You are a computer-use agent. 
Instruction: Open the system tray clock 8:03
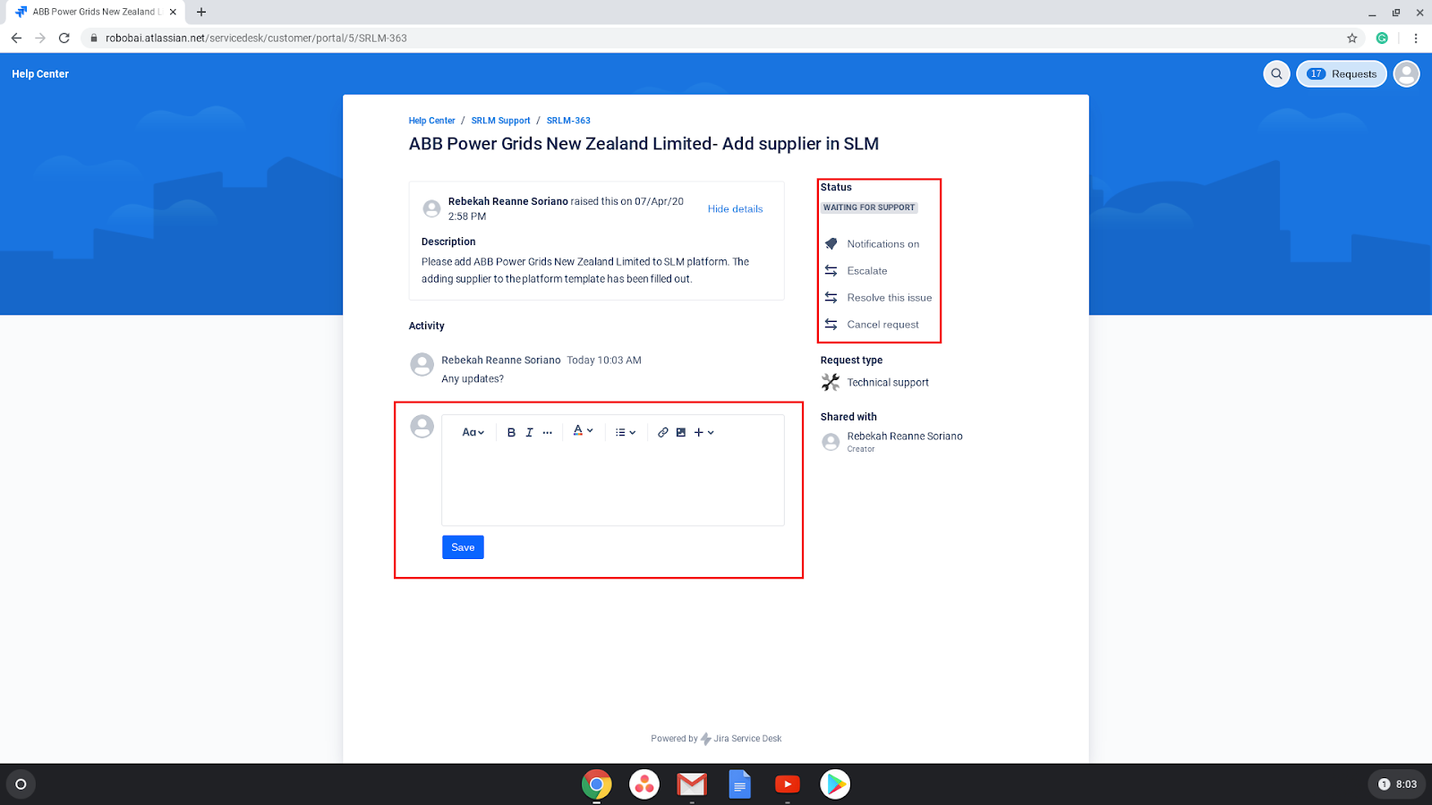[x=1396, y=784]
